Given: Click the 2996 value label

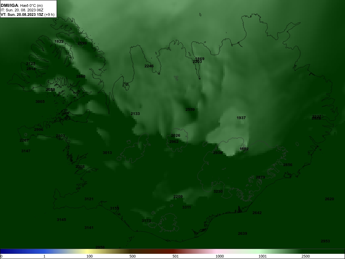Looking at the screenshot, I should pyautogui.click(x=39, y=130).
